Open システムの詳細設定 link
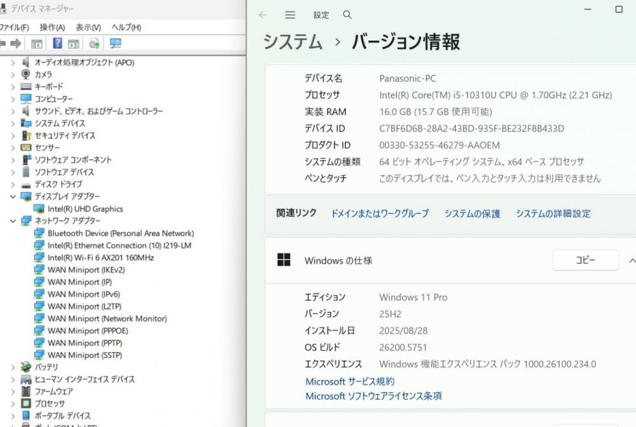Viewport: 636px width, 427px height. click(x=553, y=213)
